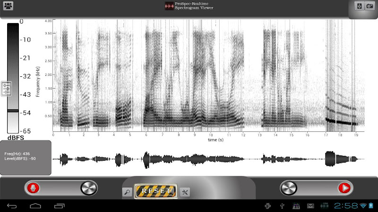This screenshot has height=212, width=378.
Task: Open the community people icon
Action: coord(8,6)
